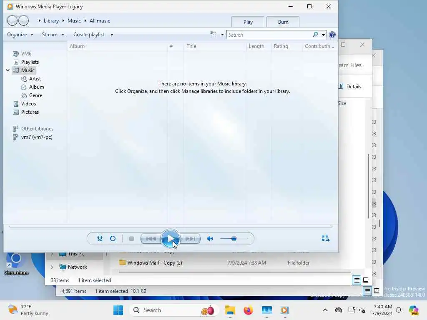
Task: Open the Help question mark icon
Action: [332, 35]
